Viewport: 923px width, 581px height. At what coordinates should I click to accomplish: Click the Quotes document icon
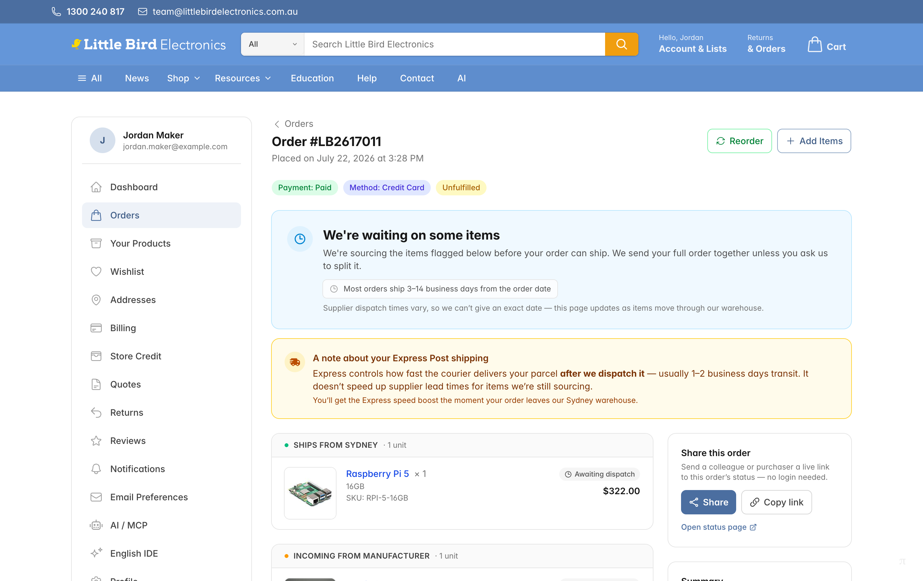click(x=96, y=384)
